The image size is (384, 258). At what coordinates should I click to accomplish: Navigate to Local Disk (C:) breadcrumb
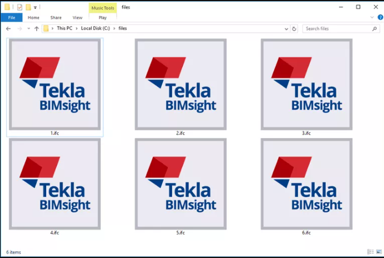(x=96, y=28)
